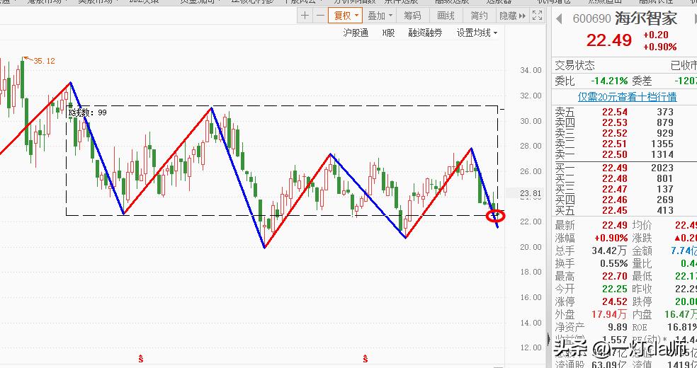The width and height of the screenshot is (697, 368).
Task: Show the 筹码 chip distribution
Action: point(412,16)
